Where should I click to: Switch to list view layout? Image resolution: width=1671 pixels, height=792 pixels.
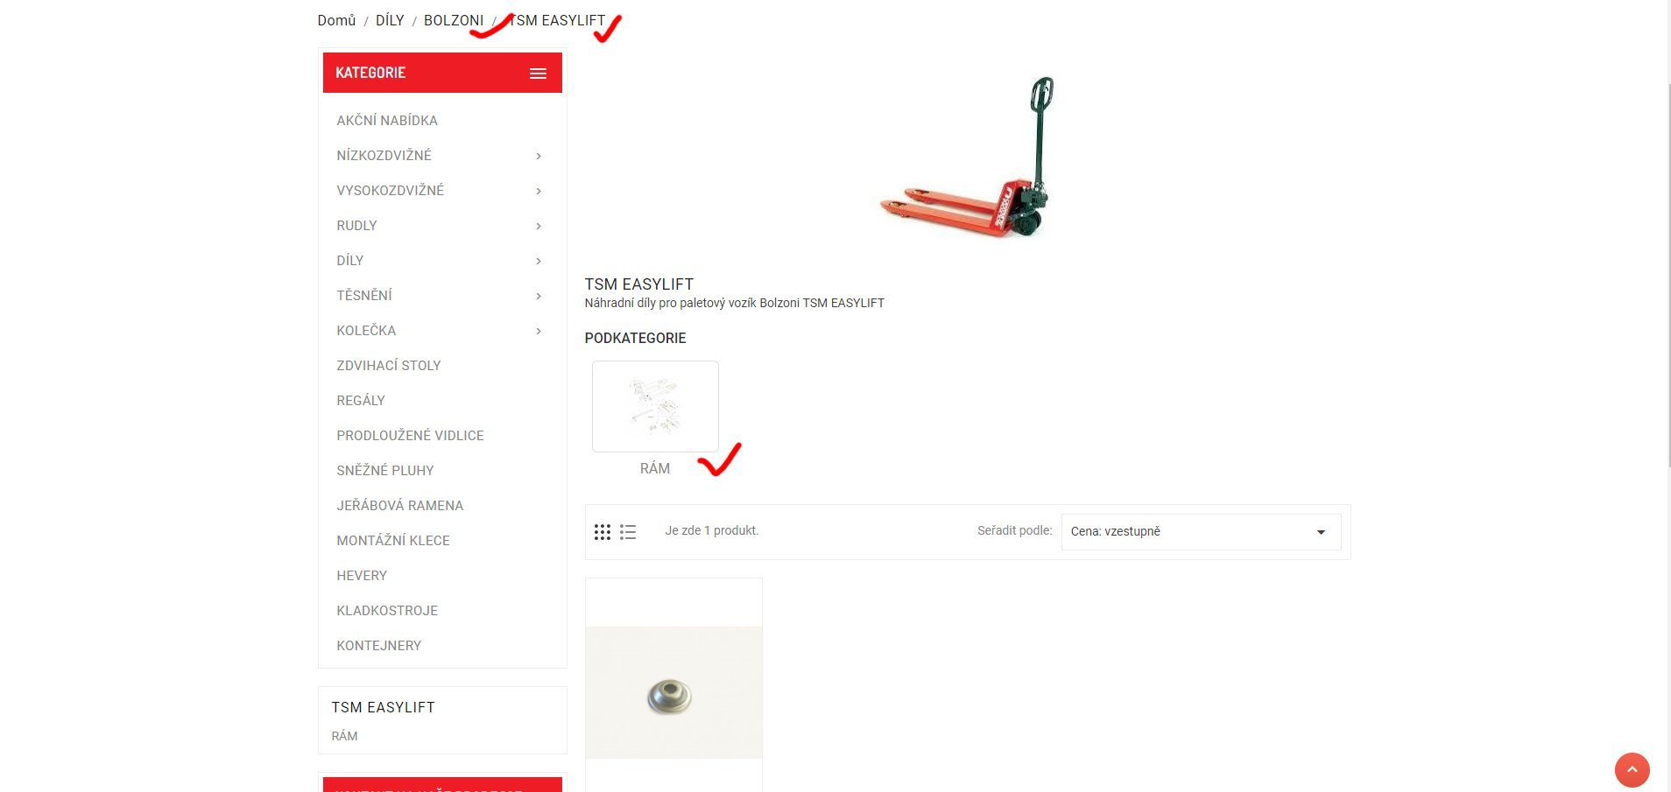tap(628, 532)
